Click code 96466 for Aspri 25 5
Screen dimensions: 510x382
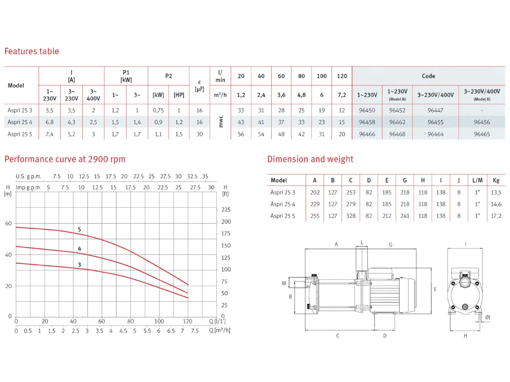point(367,134)
